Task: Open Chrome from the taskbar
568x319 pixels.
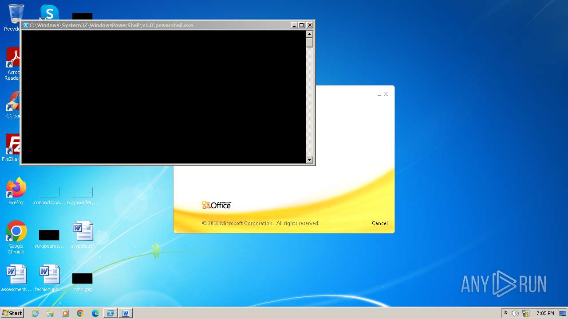Action: click(80, 313)
